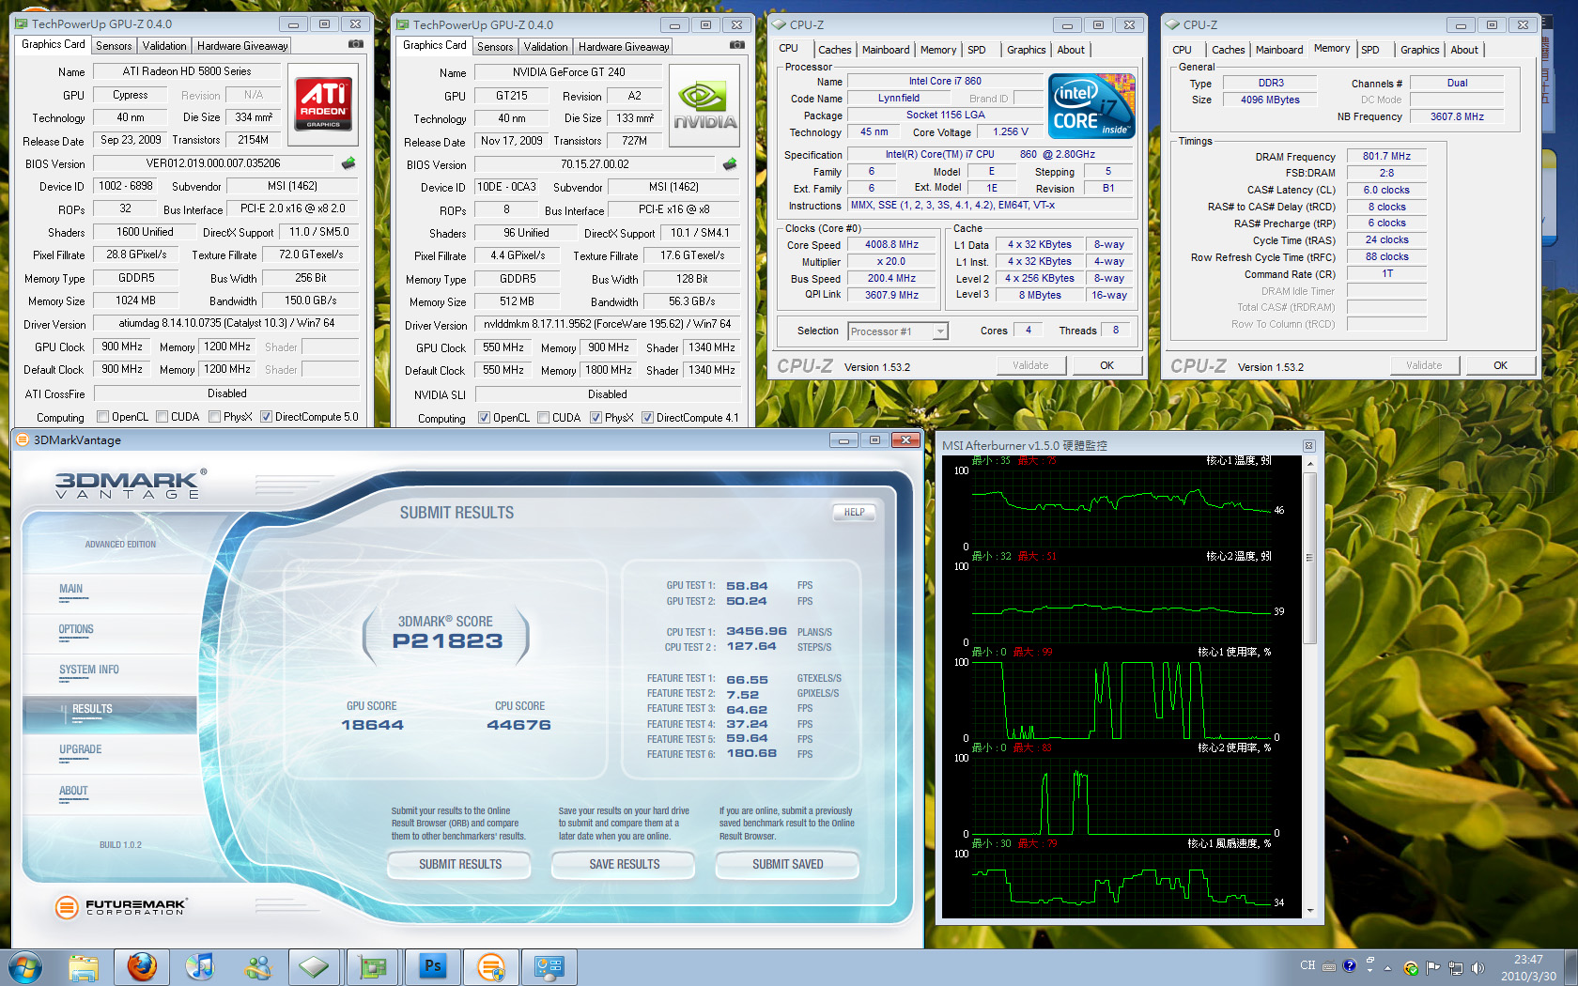Click HELP button in 3DMark Vantage
Image resolution: width=1578 pixels, height=986 pixels.
tap(854, 512)
